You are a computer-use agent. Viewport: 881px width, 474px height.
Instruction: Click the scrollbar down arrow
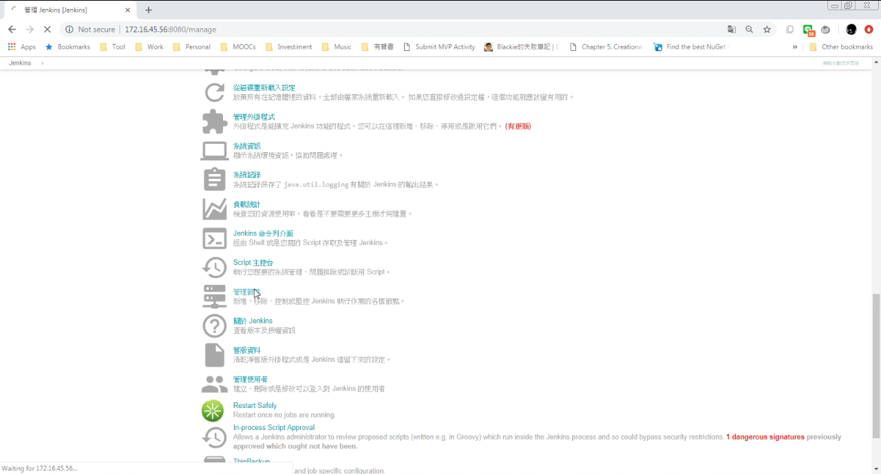click(876, 469)
